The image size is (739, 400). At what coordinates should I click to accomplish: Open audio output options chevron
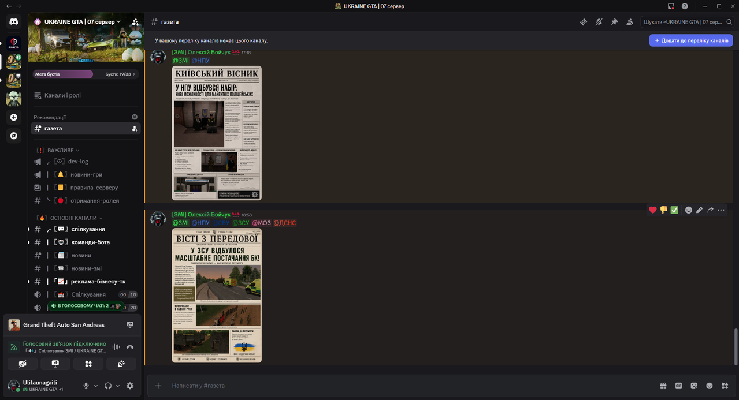118,386
